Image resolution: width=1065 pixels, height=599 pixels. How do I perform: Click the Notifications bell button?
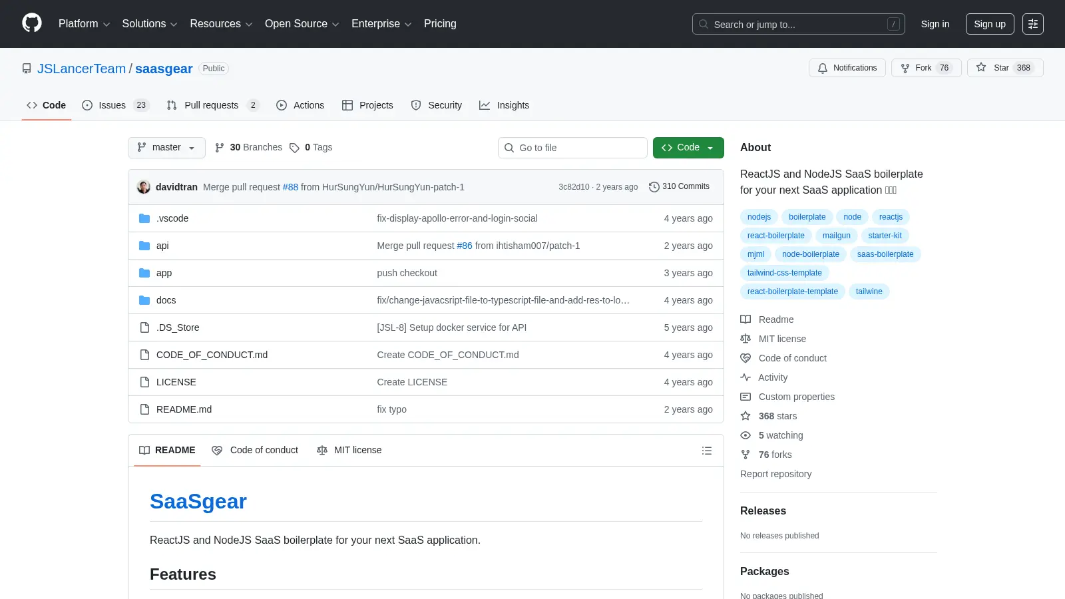[x=847, y=68]
